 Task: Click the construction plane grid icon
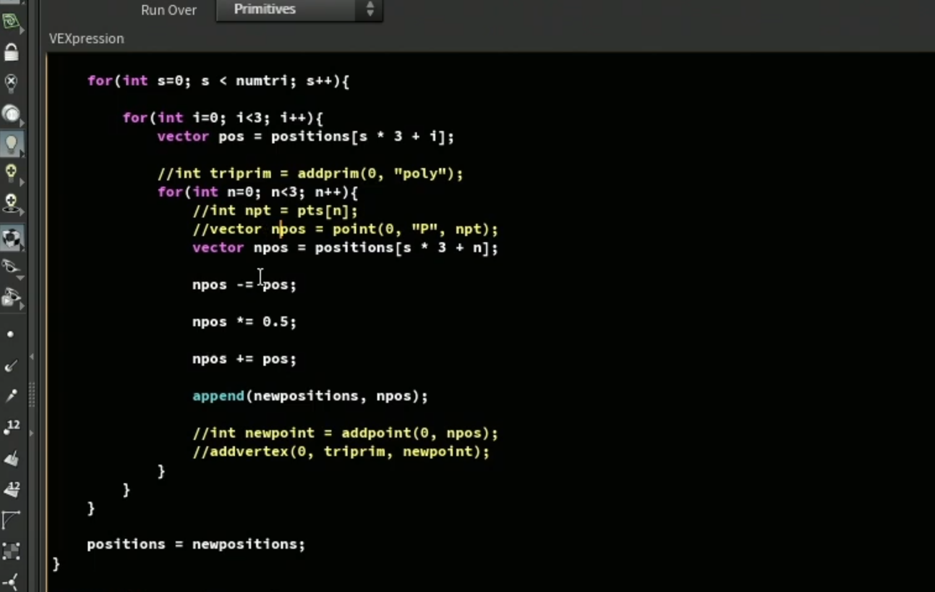[11, 23]
